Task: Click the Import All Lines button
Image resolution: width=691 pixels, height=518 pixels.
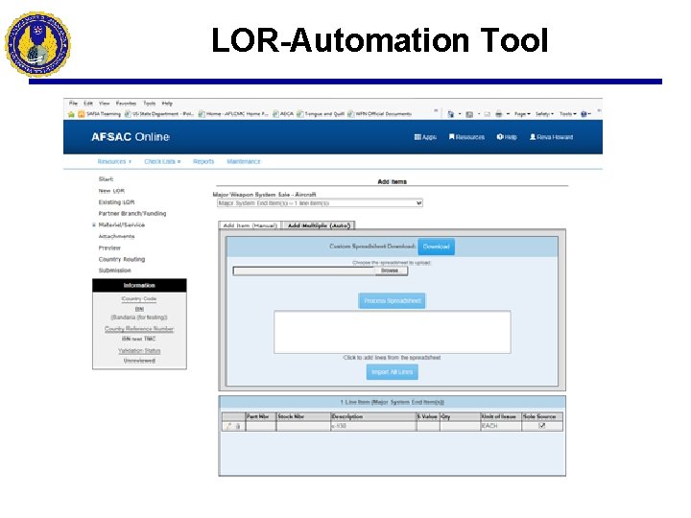Action: click(x=392, y=372)
